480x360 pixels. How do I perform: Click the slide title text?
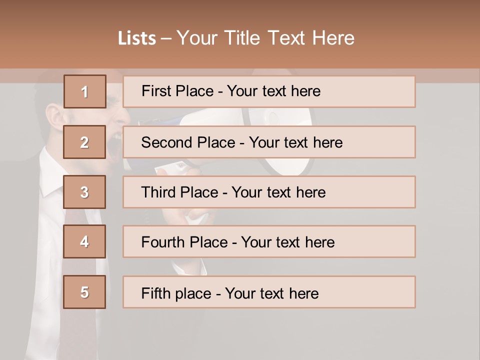[236, 38]
